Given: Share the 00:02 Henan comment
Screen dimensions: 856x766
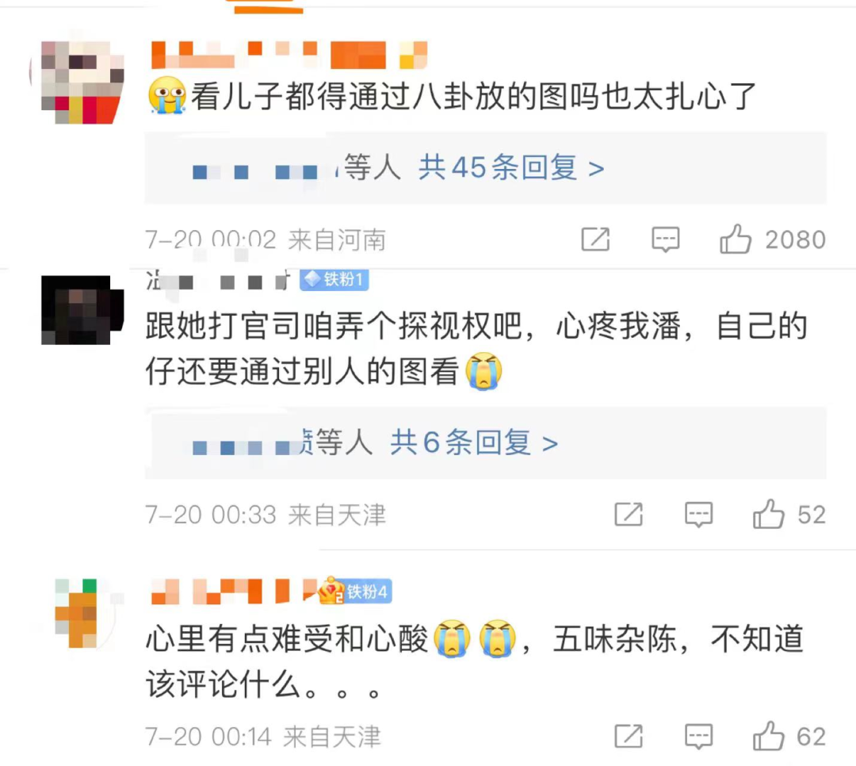Looking at the screenshot, I should tap(595, 239).
